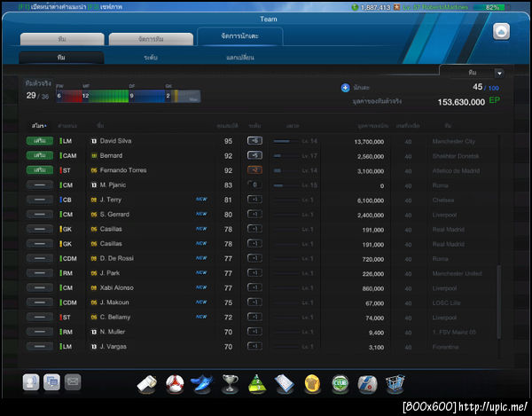
Task: Click the 13,700,000 value for David Silva
Action: 369,142
